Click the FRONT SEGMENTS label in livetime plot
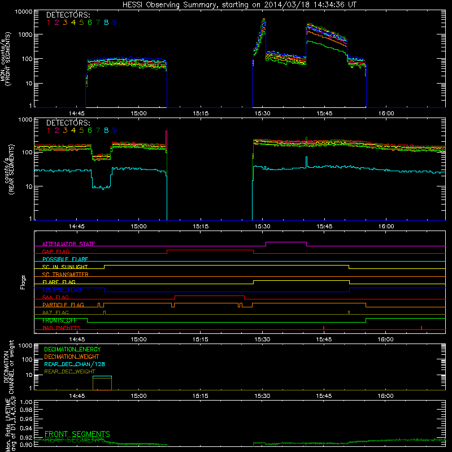Image resolution: width=452 pixels, height=452 pixels. (77, 434)
